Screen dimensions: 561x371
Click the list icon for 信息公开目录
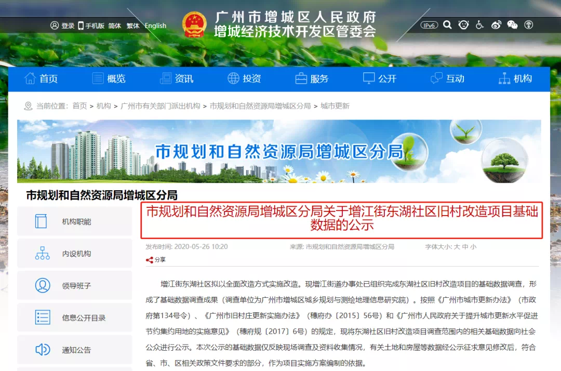(x=43, y=317)
